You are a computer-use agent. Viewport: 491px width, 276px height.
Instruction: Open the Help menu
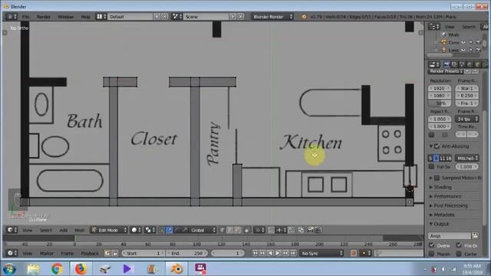[x=85, y=17]
